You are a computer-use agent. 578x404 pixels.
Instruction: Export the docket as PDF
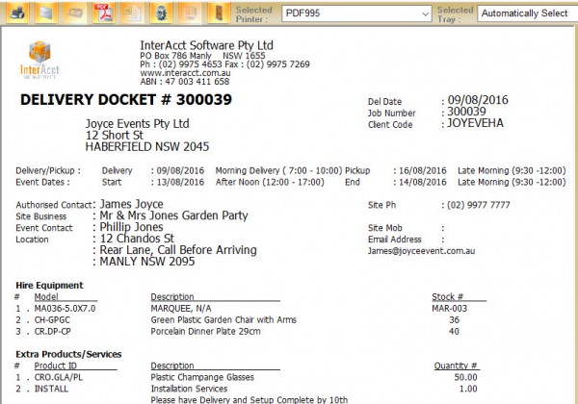click(x=104, y=13)
